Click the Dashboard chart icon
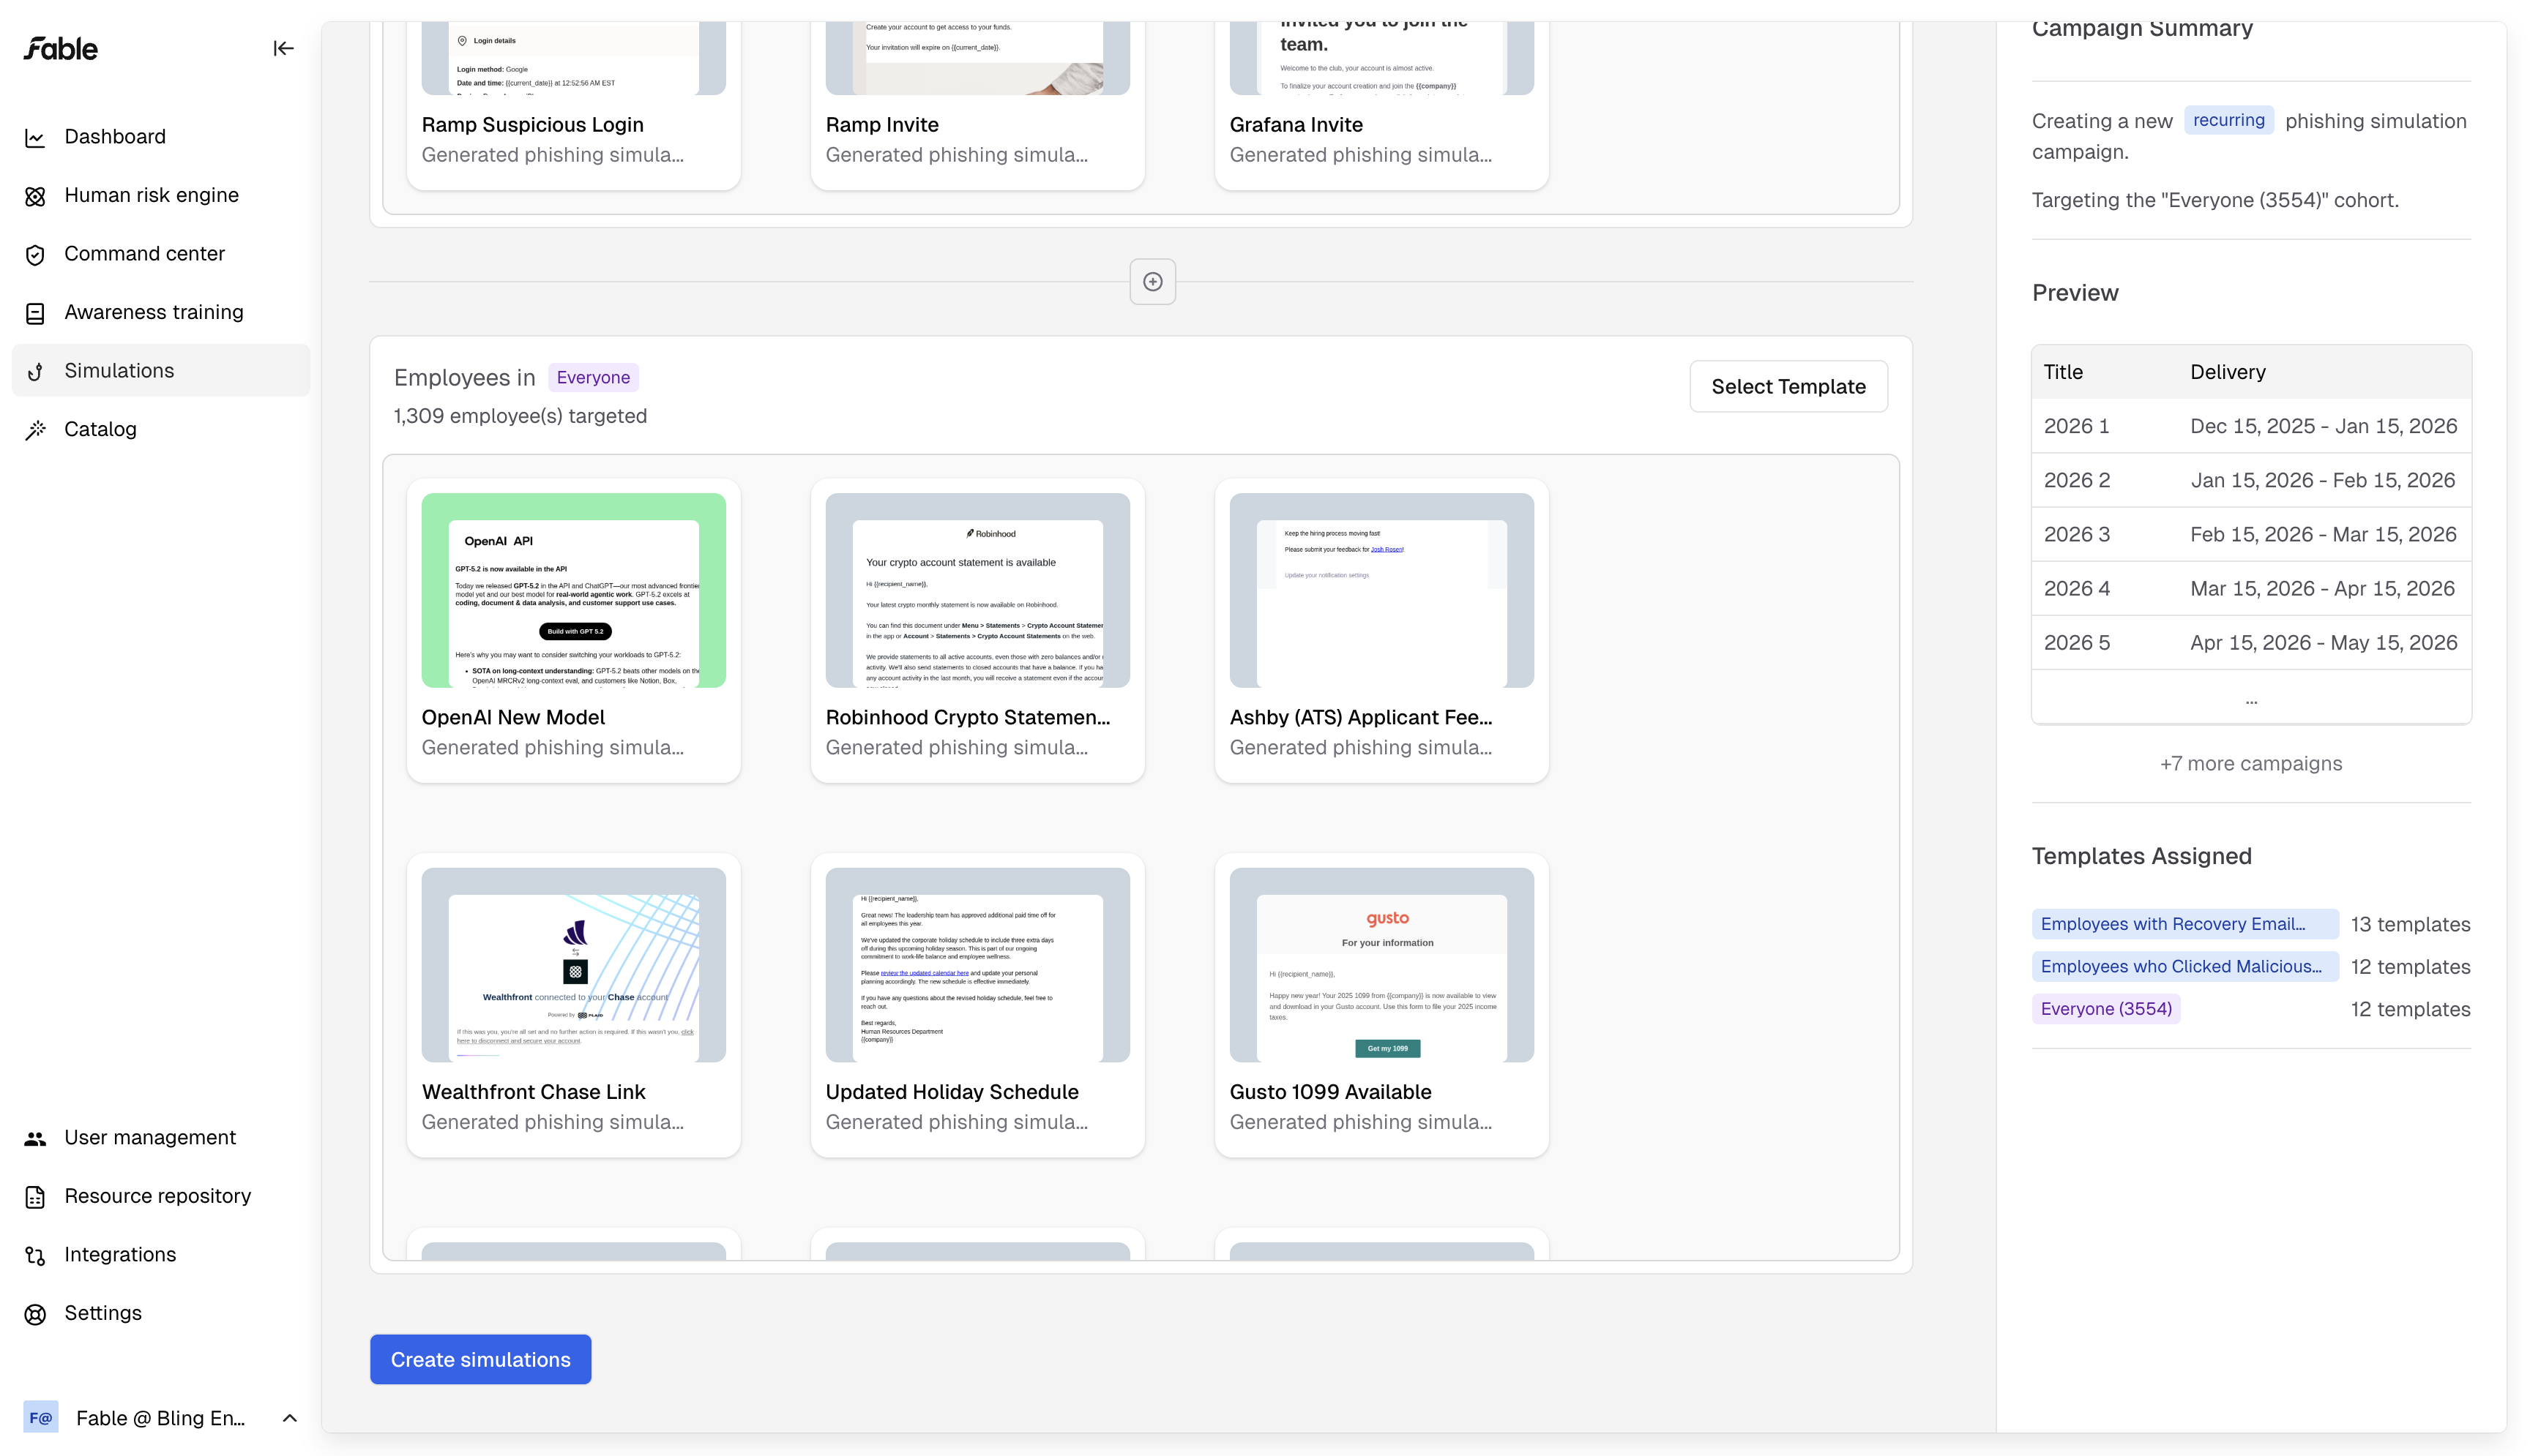The width and height of the screenshot is (2530, 1456). [x=35, y=138]
